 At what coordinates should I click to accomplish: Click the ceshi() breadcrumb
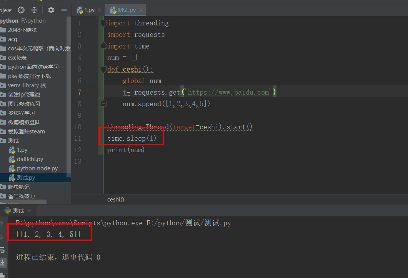[115, 200]
